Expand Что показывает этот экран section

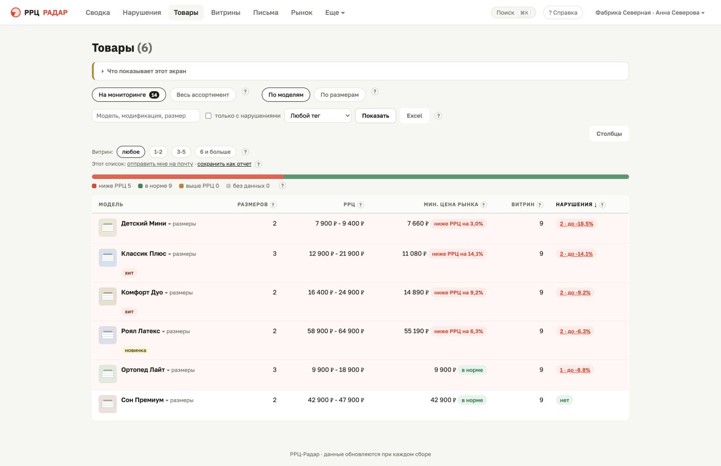[147, 71]
